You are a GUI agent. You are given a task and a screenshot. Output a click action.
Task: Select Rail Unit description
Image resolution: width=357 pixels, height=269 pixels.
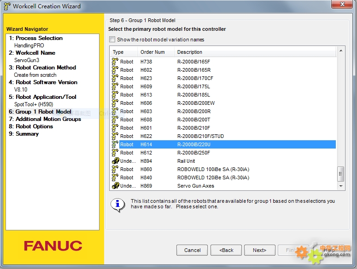[186, 161]
